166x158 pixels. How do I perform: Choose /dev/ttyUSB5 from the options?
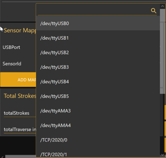tap(98, 96)
